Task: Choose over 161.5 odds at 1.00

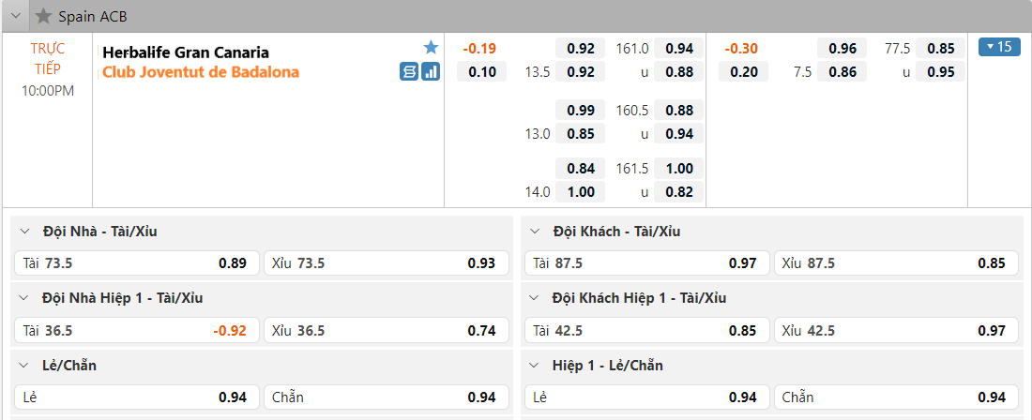Action: click(x=678, y=169)
